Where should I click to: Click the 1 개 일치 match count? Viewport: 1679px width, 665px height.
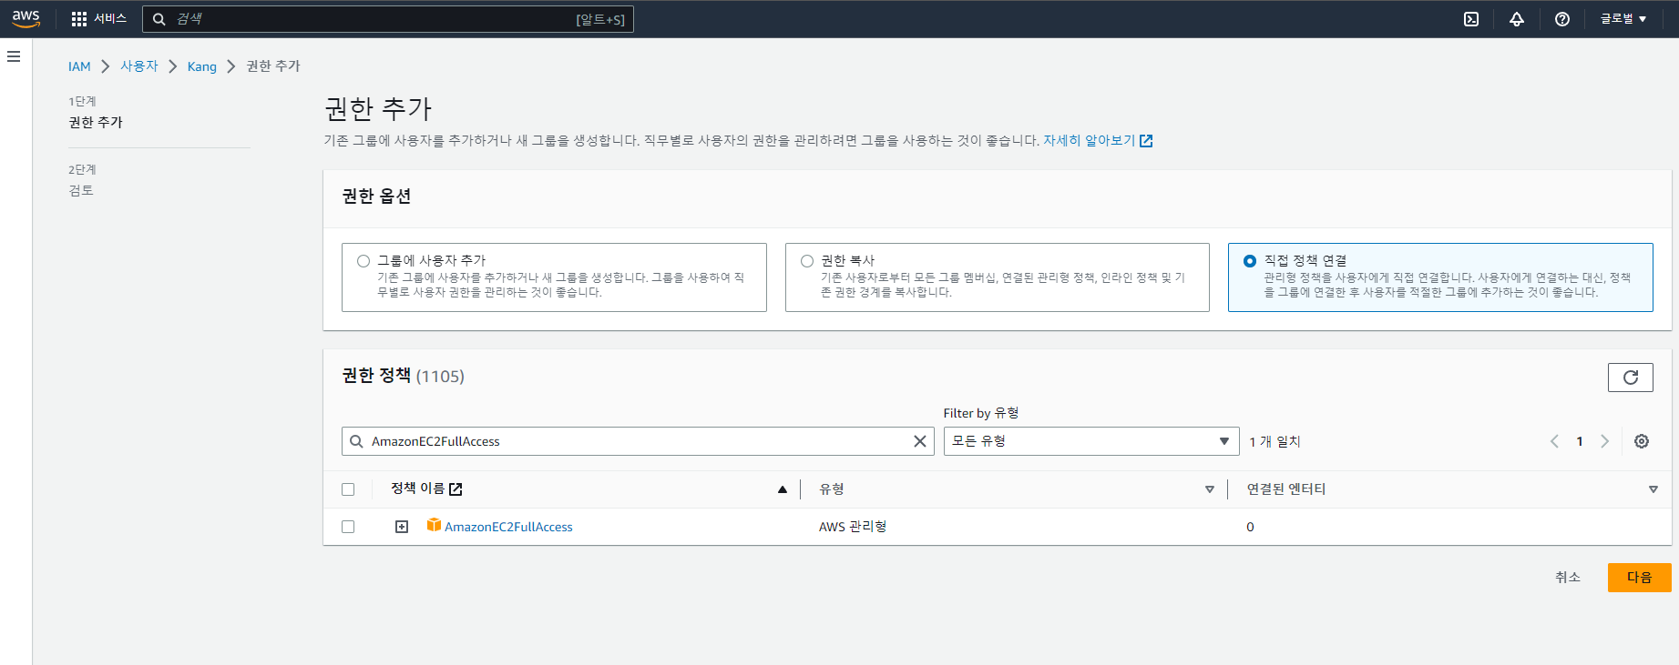tap(1275, 441)
